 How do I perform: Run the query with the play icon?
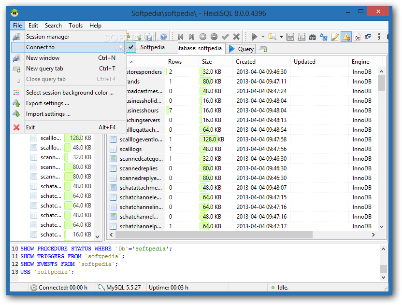[x=254, y=37]
